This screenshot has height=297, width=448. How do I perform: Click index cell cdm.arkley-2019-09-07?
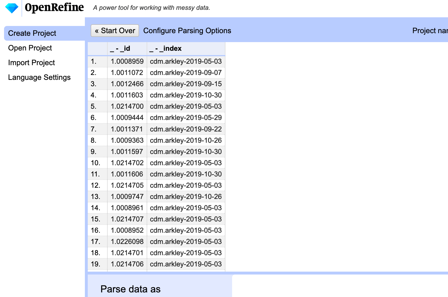pos(186,73)
